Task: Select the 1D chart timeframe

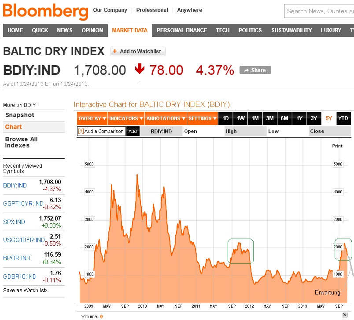Action: click(x=225, y=118)
